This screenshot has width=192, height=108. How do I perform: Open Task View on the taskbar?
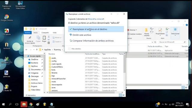pyautogui.click(x=17, y=104)
